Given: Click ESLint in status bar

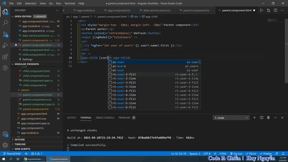Looking at the screenshot, I should coord(251,153).
